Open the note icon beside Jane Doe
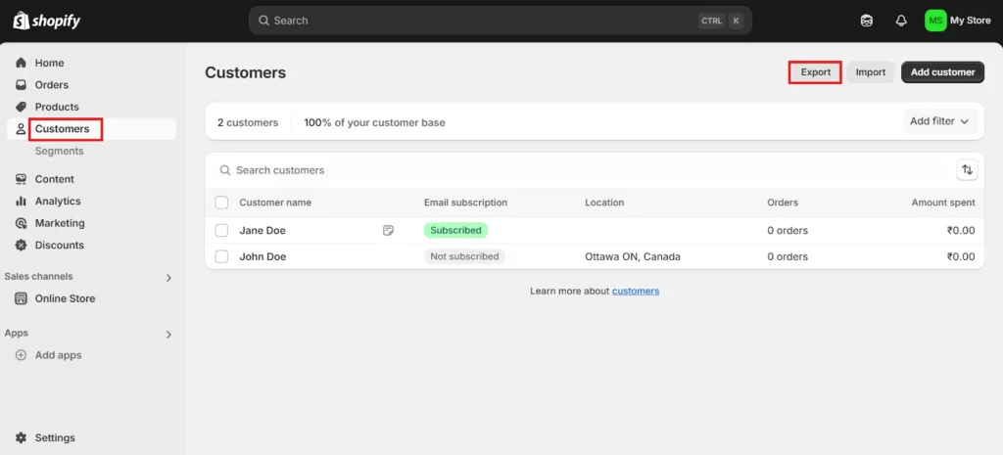Screen dimensions: 1003x455 click(389, 230)
